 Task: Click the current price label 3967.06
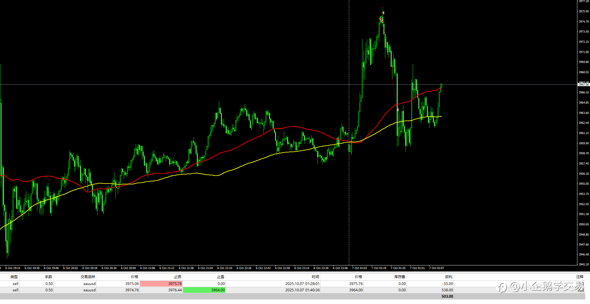(x=583, y=85)
